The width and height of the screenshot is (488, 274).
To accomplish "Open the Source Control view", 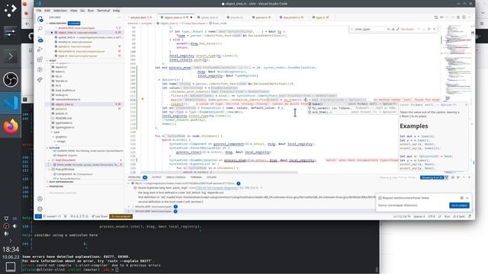I will (x=40, y=40).
